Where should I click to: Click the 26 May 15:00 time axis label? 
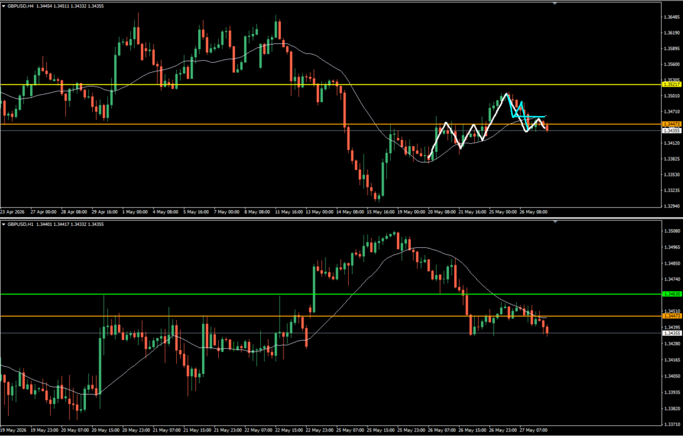472,431
